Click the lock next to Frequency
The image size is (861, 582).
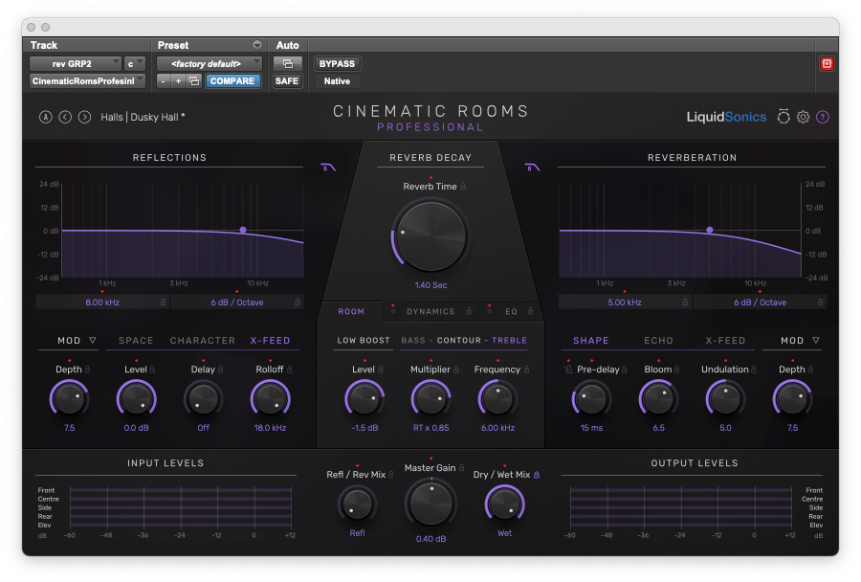526,369
